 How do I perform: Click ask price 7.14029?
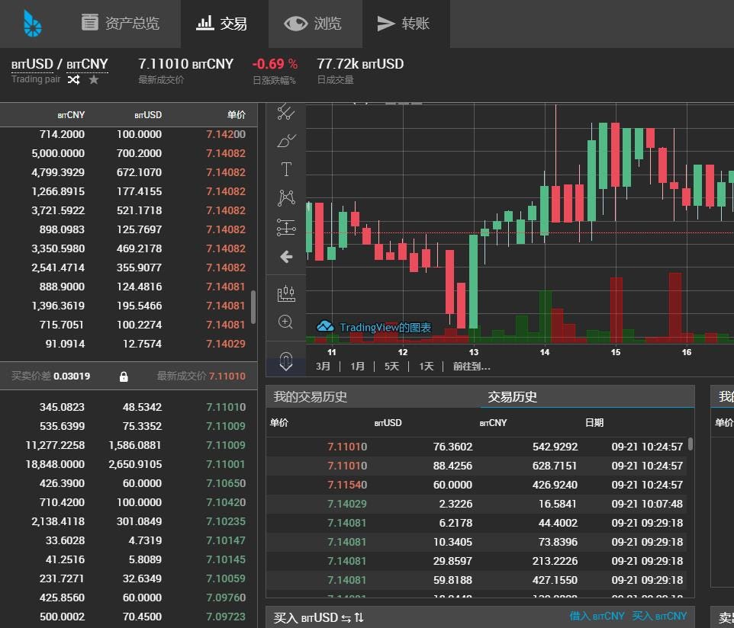(x=226, y=344)
